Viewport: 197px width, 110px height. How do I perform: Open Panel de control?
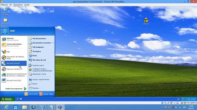41,65
